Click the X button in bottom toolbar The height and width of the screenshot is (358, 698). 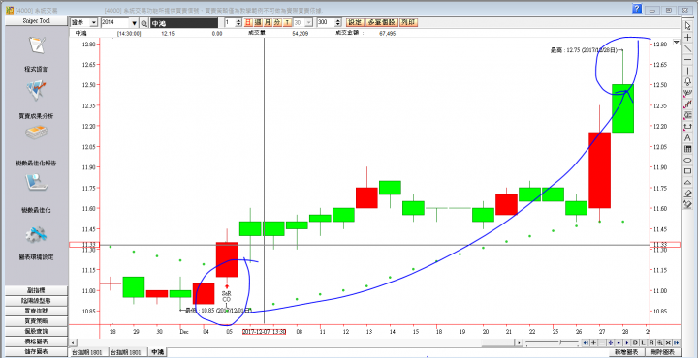point(668,343)
